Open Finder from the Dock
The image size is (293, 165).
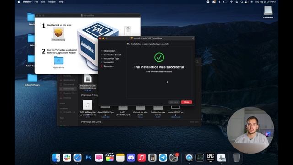point(56,158)
